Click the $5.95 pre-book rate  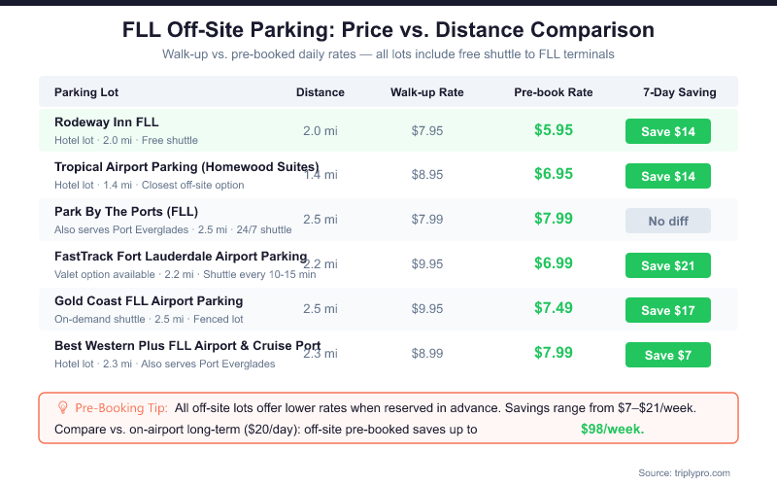554,129
